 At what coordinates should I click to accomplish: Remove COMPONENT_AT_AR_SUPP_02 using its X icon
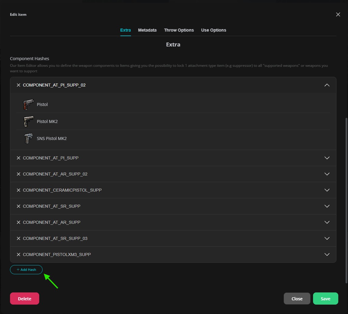point(19,174)
